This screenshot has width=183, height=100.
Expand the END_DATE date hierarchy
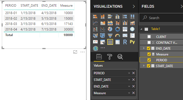pos(144,48)
